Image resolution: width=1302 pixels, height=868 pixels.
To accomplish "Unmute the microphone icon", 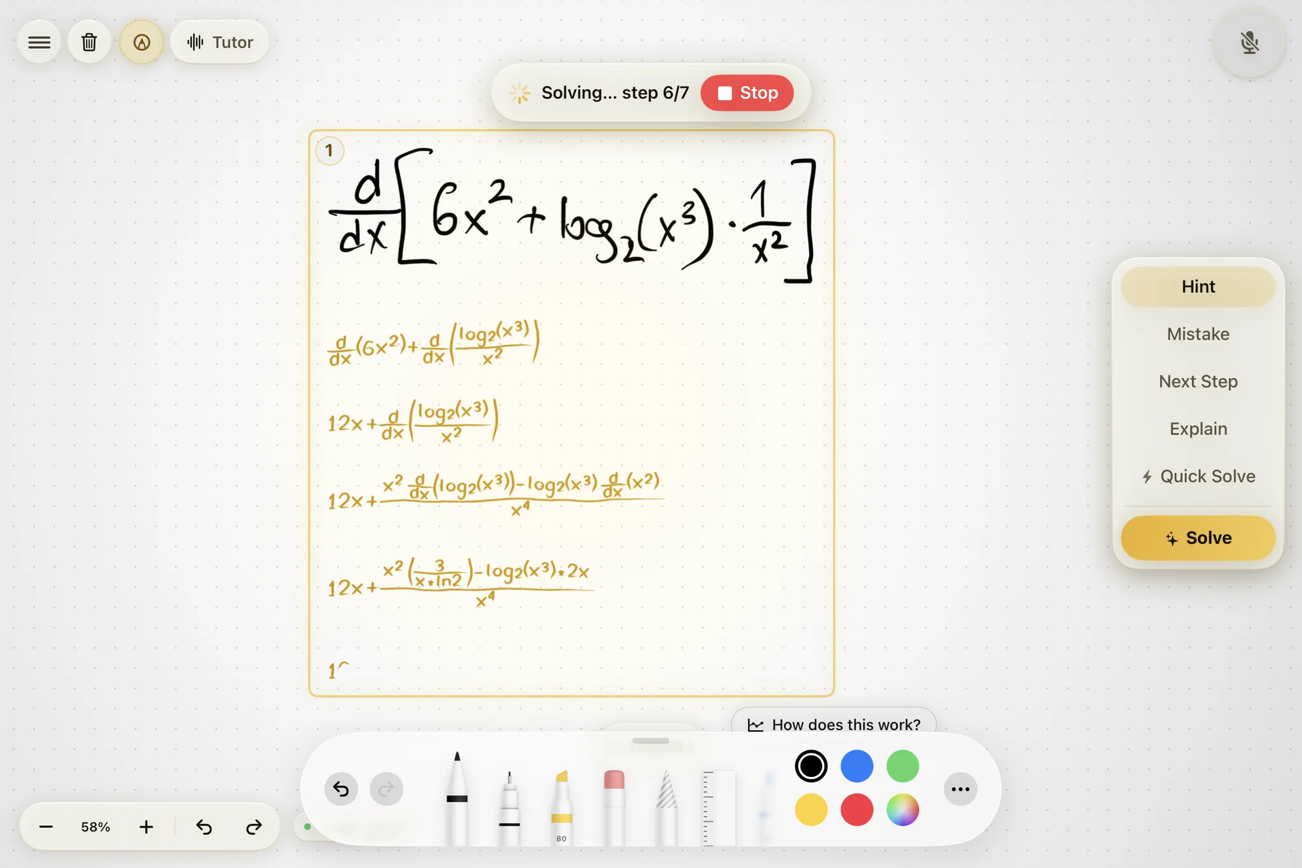I will point(1249,43).
